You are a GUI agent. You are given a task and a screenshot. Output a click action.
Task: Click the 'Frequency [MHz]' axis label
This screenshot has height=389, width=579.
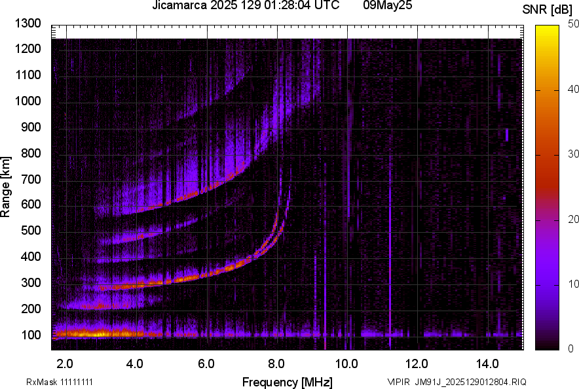[x=288, y=382]
